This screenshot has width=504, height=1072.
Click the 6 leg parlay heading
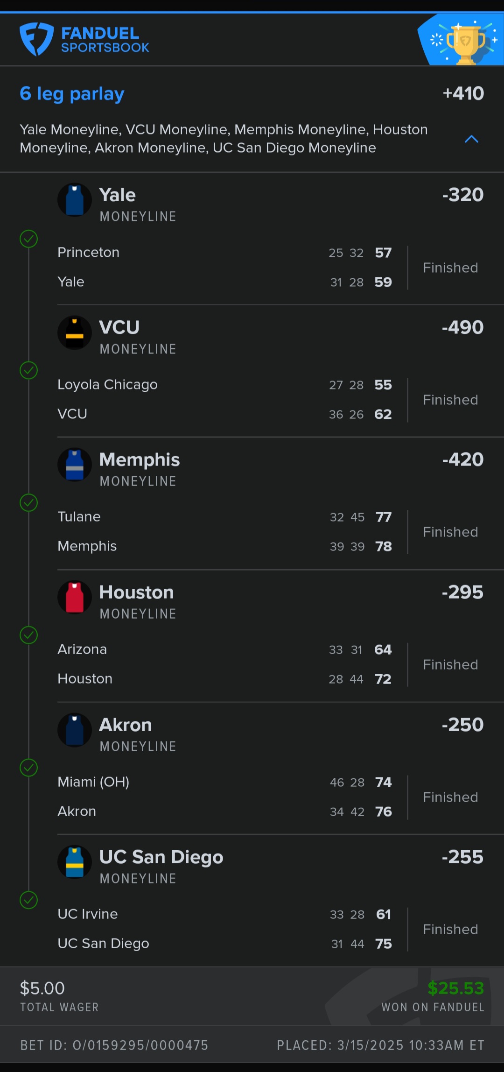click(x=72, y=94)
